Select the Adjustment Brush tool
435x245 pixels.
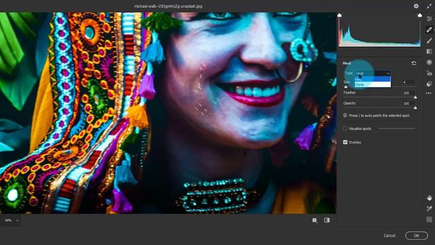429,41
